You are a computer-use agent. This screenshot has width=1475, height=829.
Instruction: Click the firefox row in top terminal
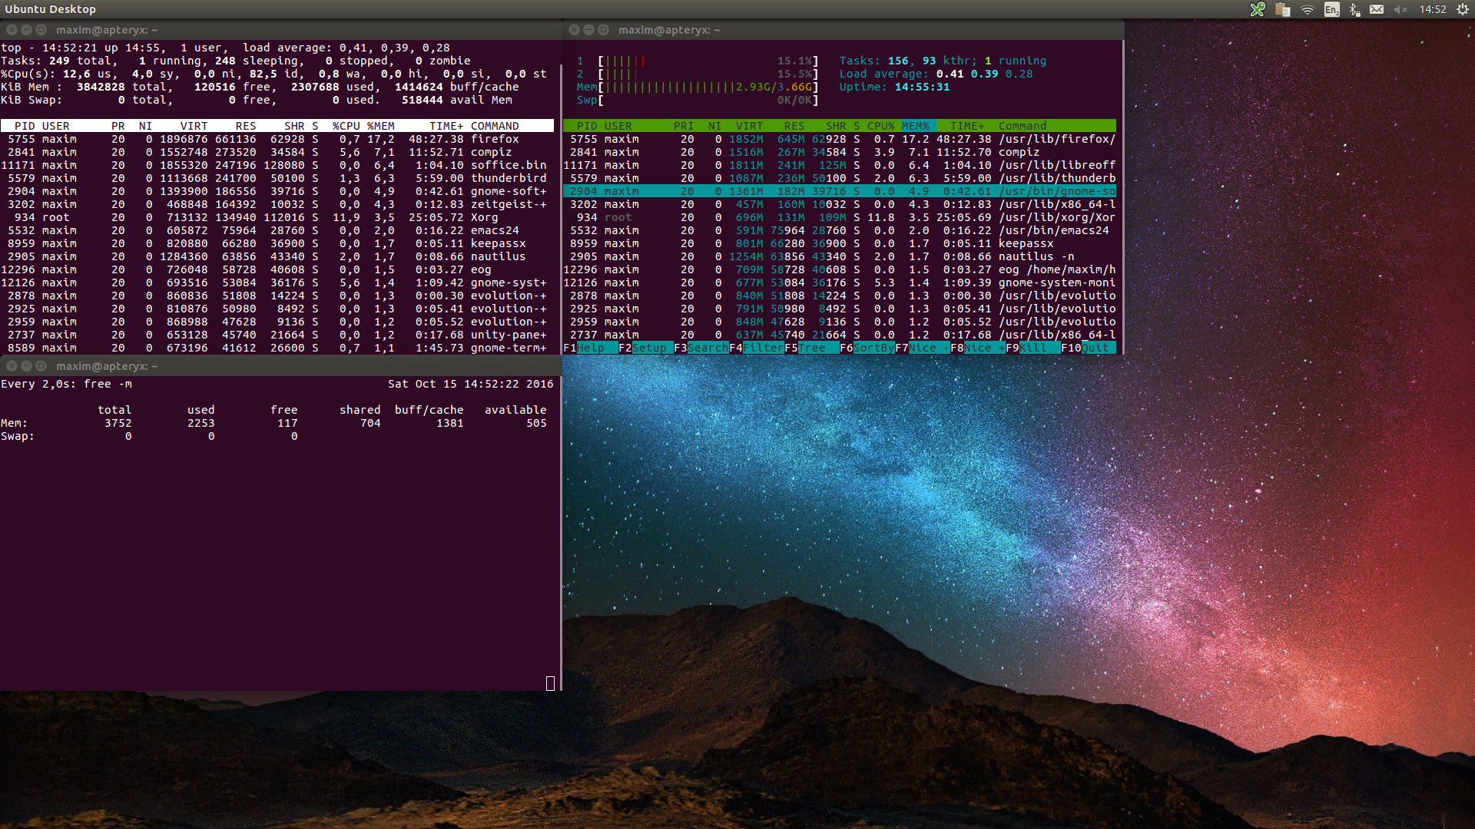[x=277, y=139]
